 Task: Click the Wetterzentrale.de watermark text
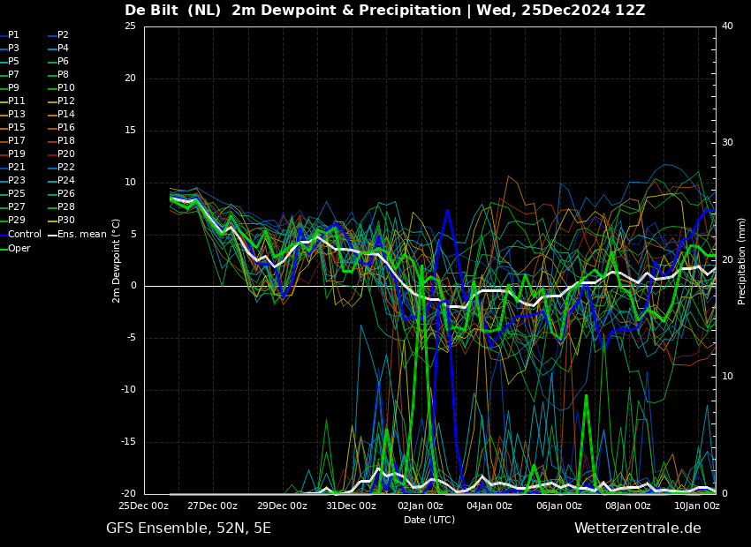[x=638, y=528]
